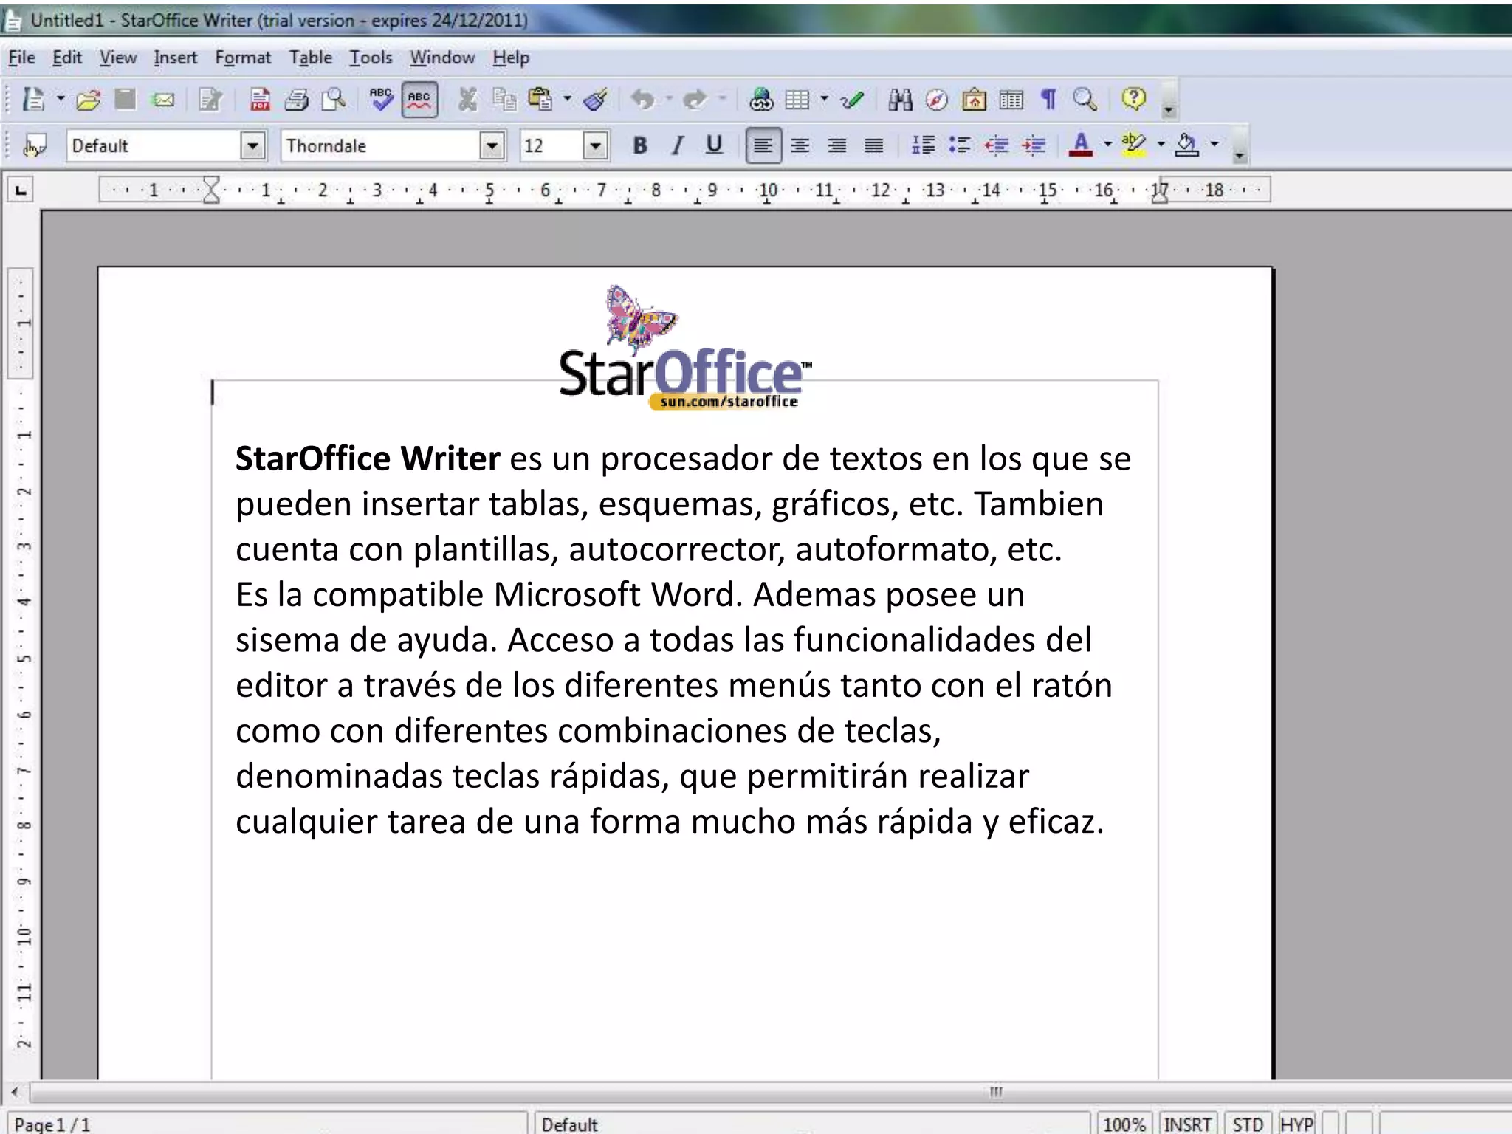Open the font size 12 dropdown
Viewport: 1512px width, 1134px height.
pos(595,145)
